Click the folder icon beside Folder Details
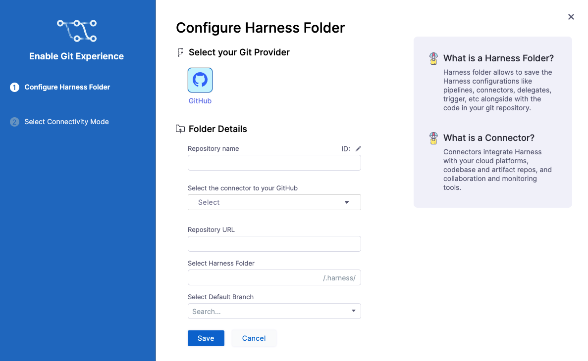Image resolution: width=588 pixels, height=361 pixels. [x=180, y=129]
